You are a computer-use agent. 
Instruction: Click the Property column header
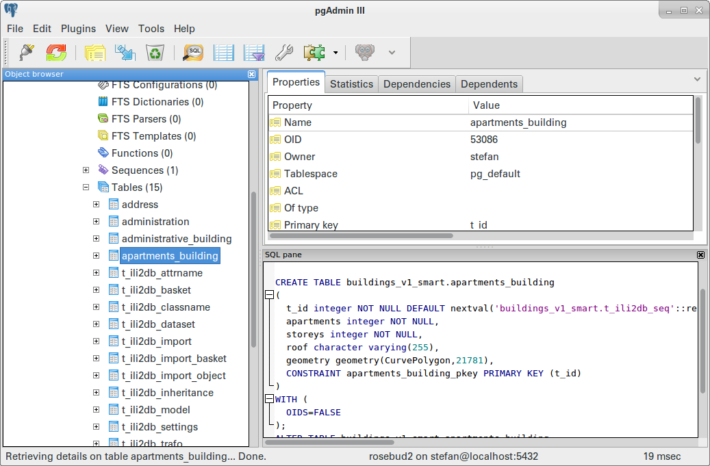[368, 105]
